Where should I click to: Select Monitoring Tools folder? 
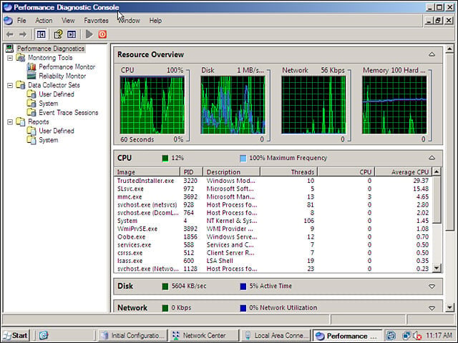coord(50,58)
